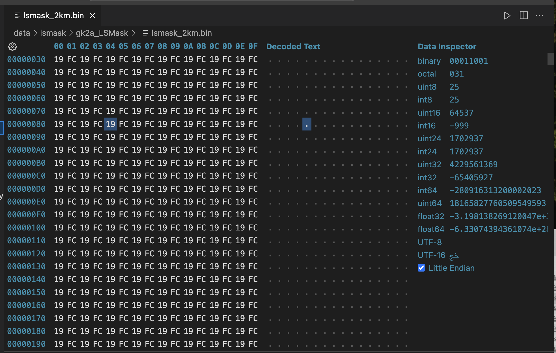Viewport: 556px width, 353px height.
Task: Click the uint8 value 25
Action: [454, 87]
